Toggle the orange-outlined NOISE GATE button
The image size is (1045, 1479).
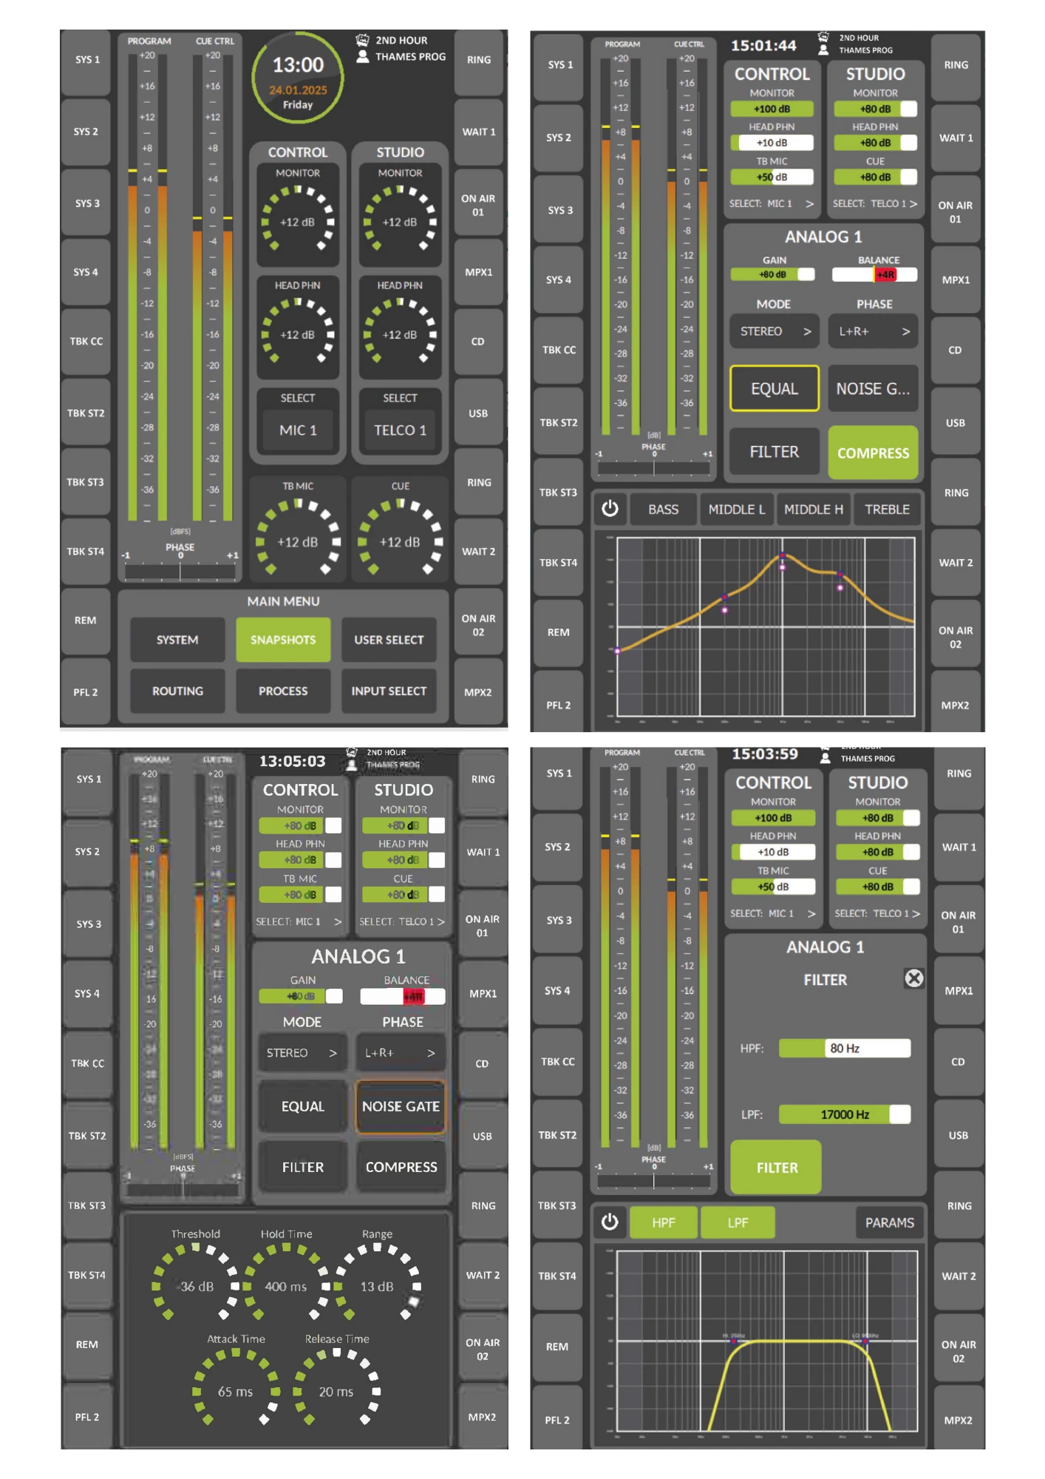(401, 1106)
